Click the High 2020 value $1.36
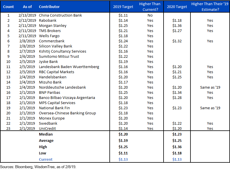Viewport: 230px width, 169px height. (177, 147)
